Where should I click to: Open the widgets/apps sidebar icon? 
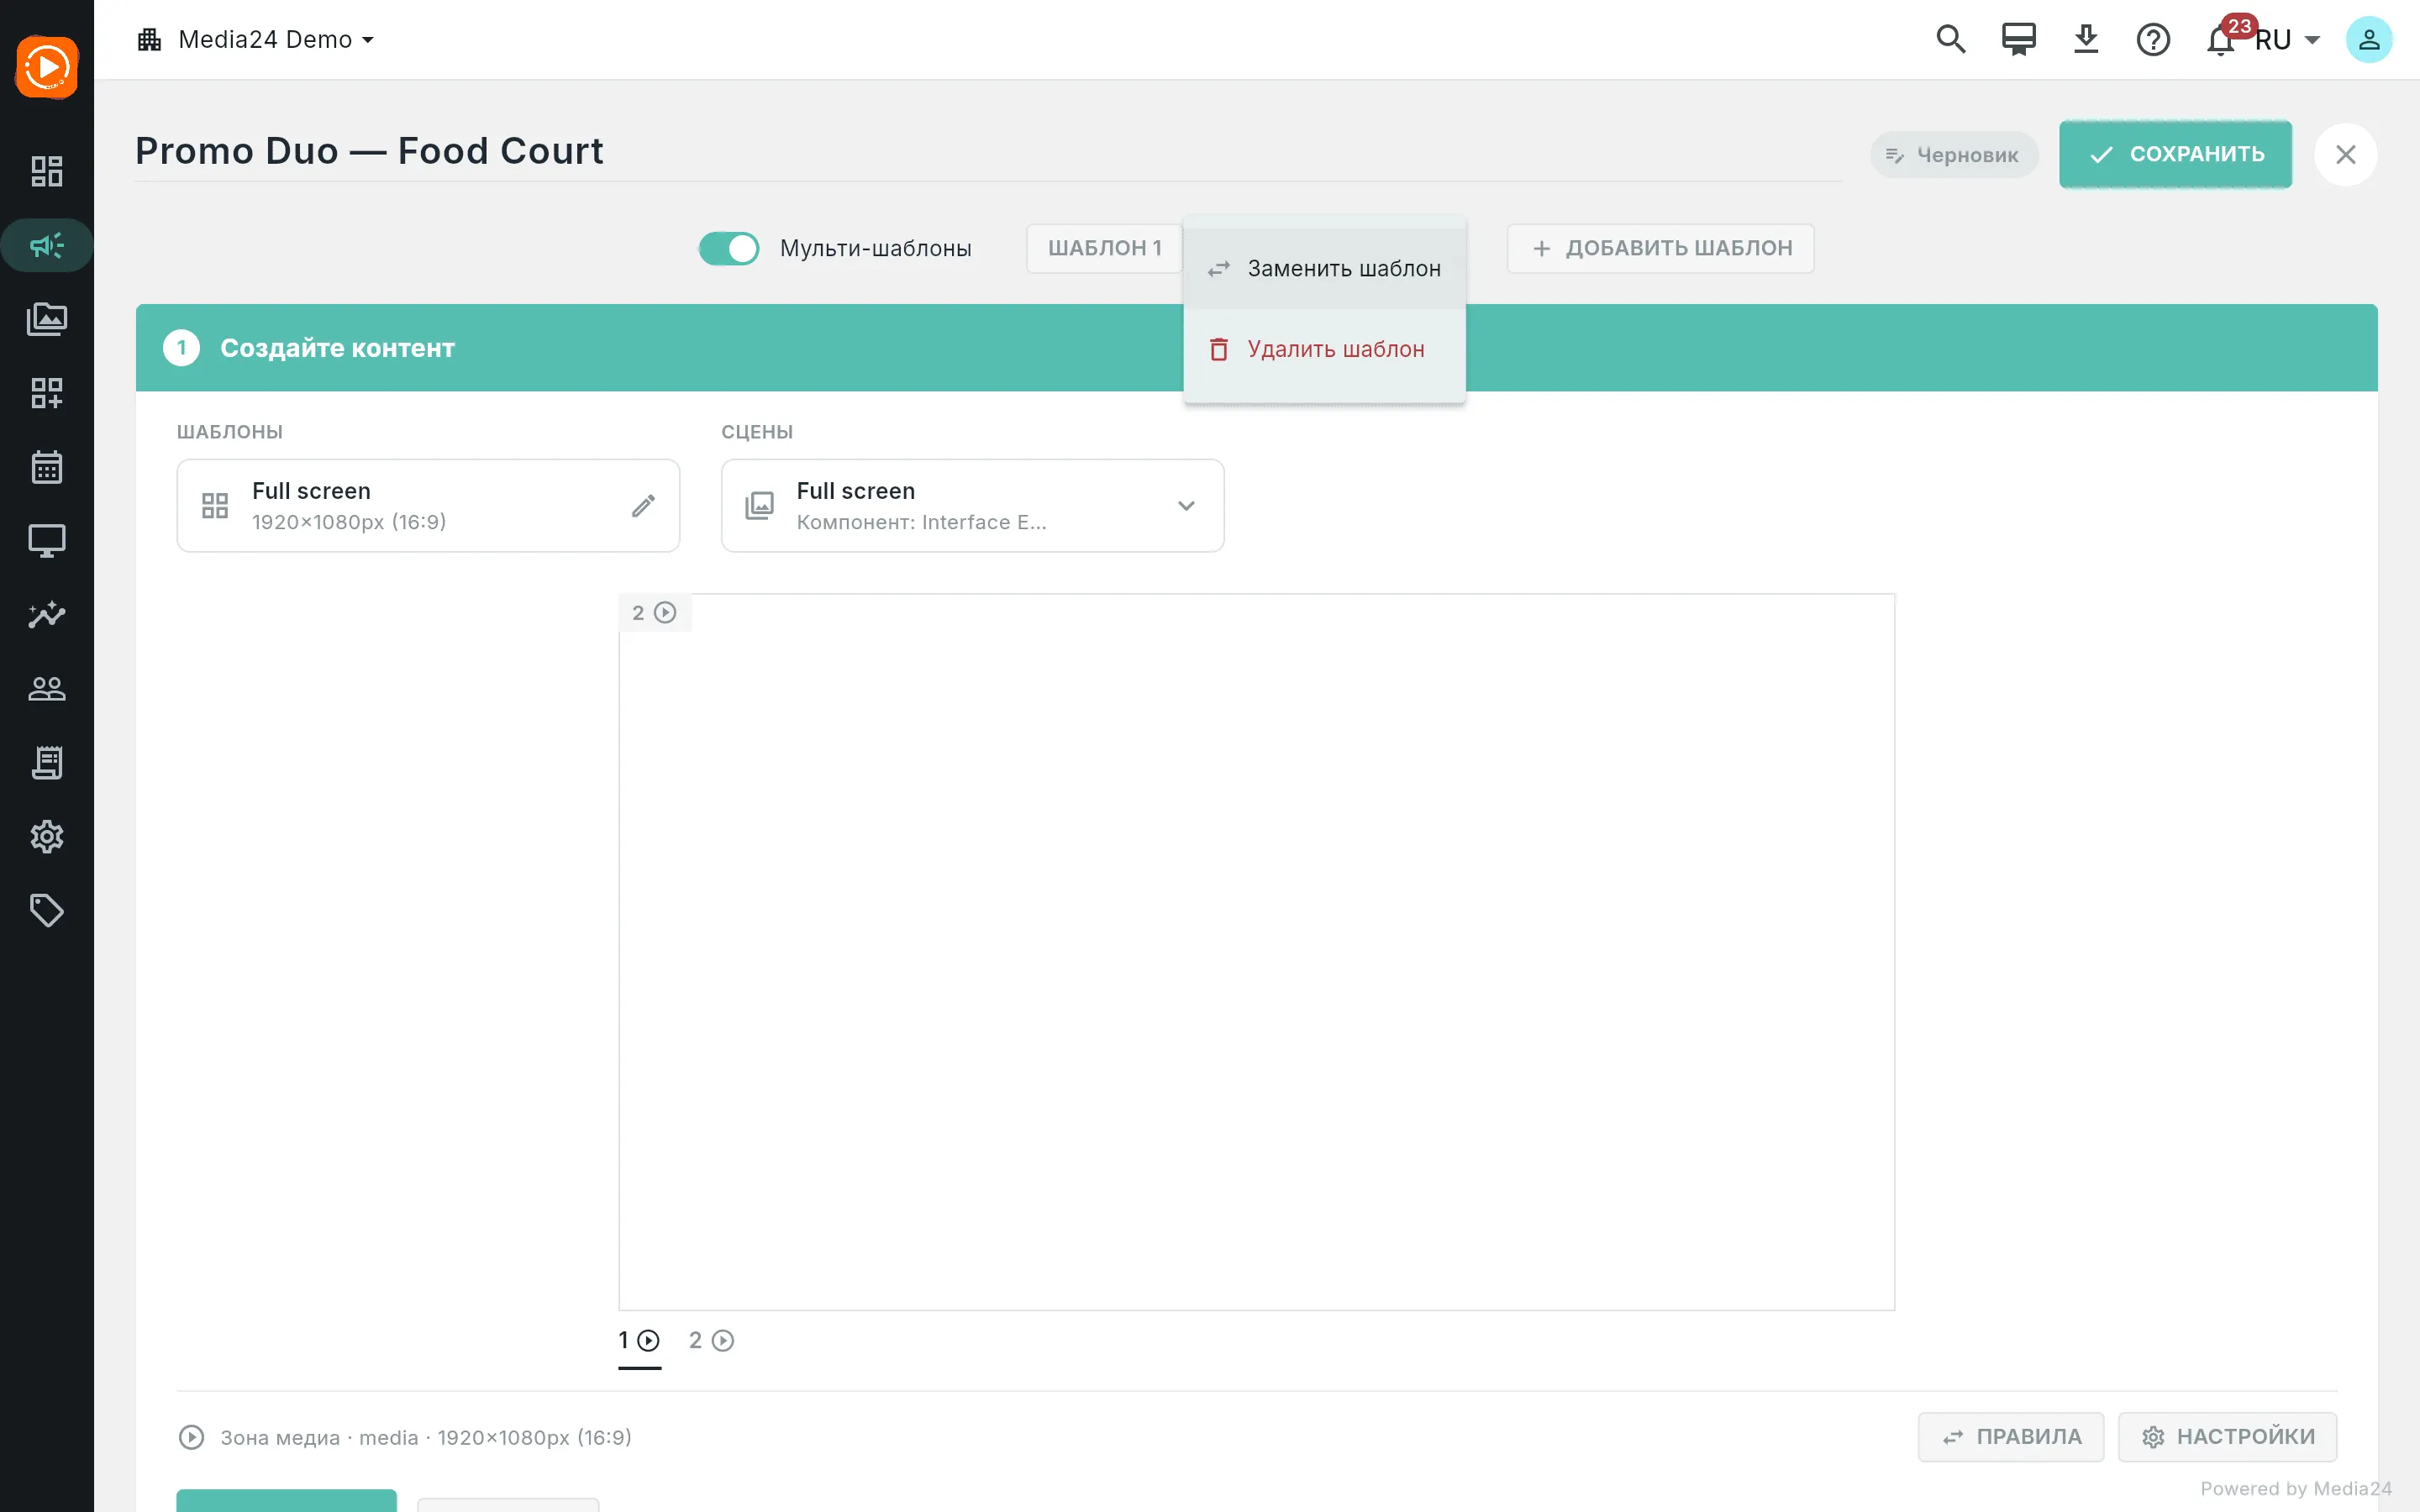pyautogui.click(x=47, y=393)
